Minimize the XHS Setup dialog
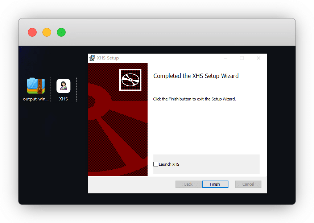The height and width of the screenshot is (223, 314). coord(226,58)
